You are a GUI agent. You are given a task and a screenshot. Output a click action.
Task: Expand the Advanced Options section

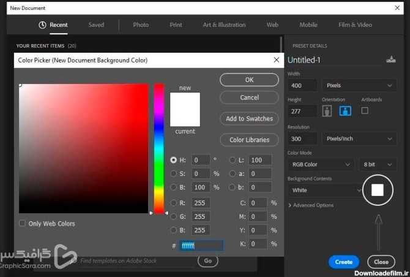pos(311,205)
